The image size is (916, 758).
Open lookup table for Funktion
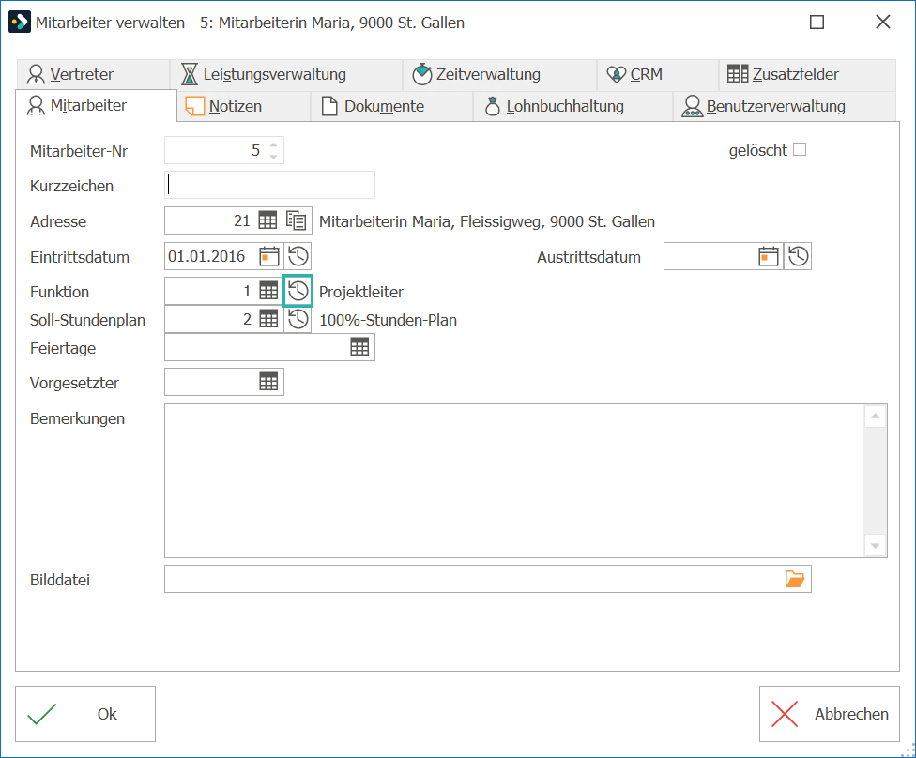[x=268, y=291]
